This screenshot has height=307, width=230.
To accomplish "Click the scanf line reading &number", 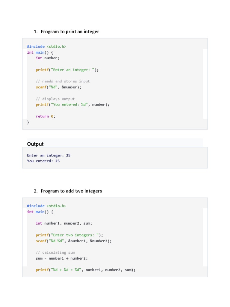I will (58, 87).
